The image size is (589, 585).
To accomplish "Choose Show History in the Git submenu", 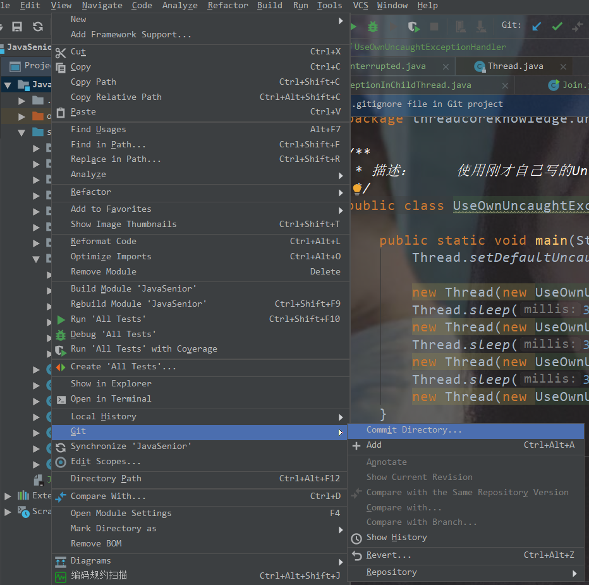I will click(x=396, y=538).
